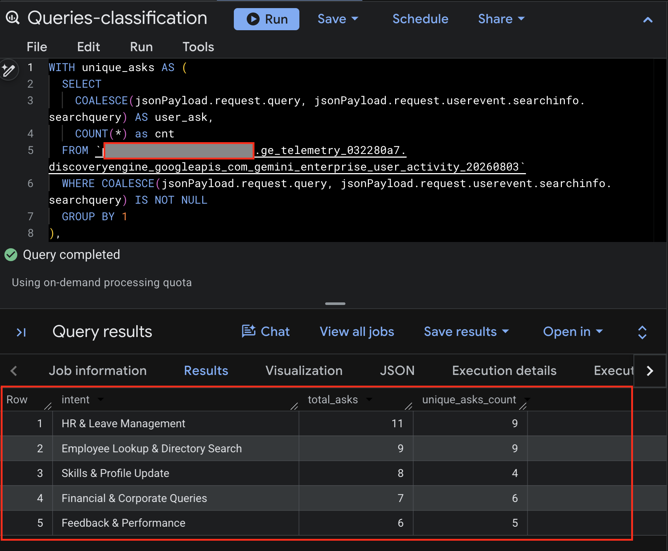This screenshot has height=551, width=668.
Task: Open the Execution details tab
Action: pyautogui.click(x=504, y=371)
